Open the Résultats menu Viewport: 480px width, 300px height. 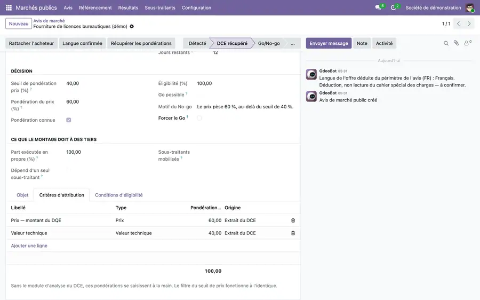point(128,7)
